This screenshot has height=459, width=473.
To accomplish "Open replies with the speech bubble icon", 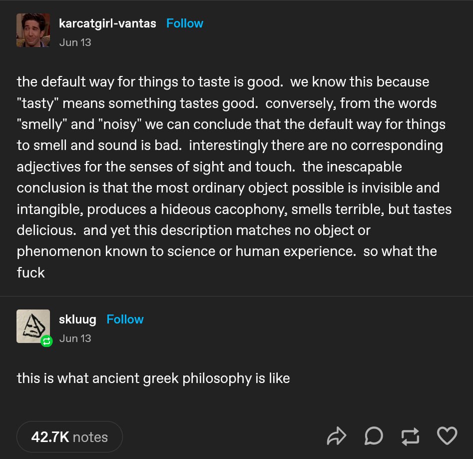I will [374, 436].
